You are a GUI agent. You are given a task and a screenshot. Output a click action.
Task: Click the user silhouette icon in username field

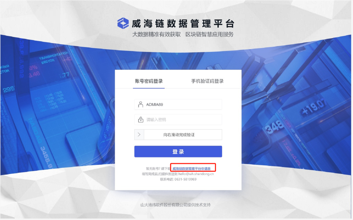141,104
